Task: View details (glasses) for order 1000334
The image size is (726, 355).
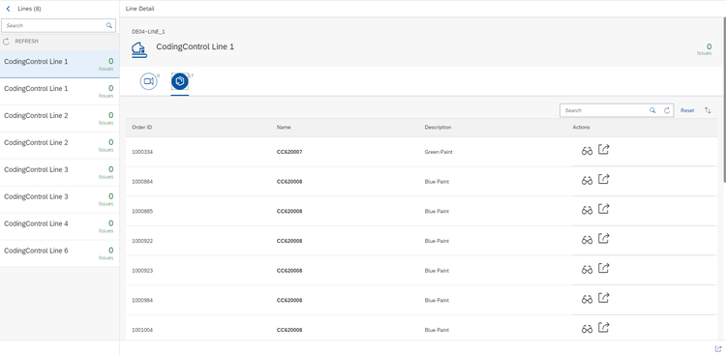Action: point(588,151)
